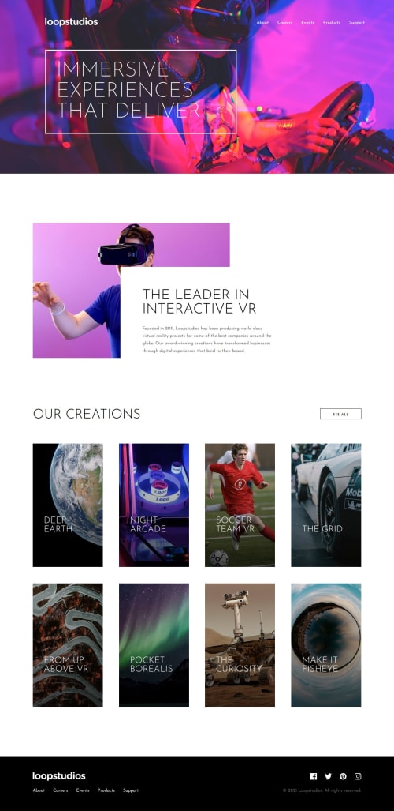Screen dimensions: 394x811
Task: Open the Twitter icon in footer
Action: (328, 776)
